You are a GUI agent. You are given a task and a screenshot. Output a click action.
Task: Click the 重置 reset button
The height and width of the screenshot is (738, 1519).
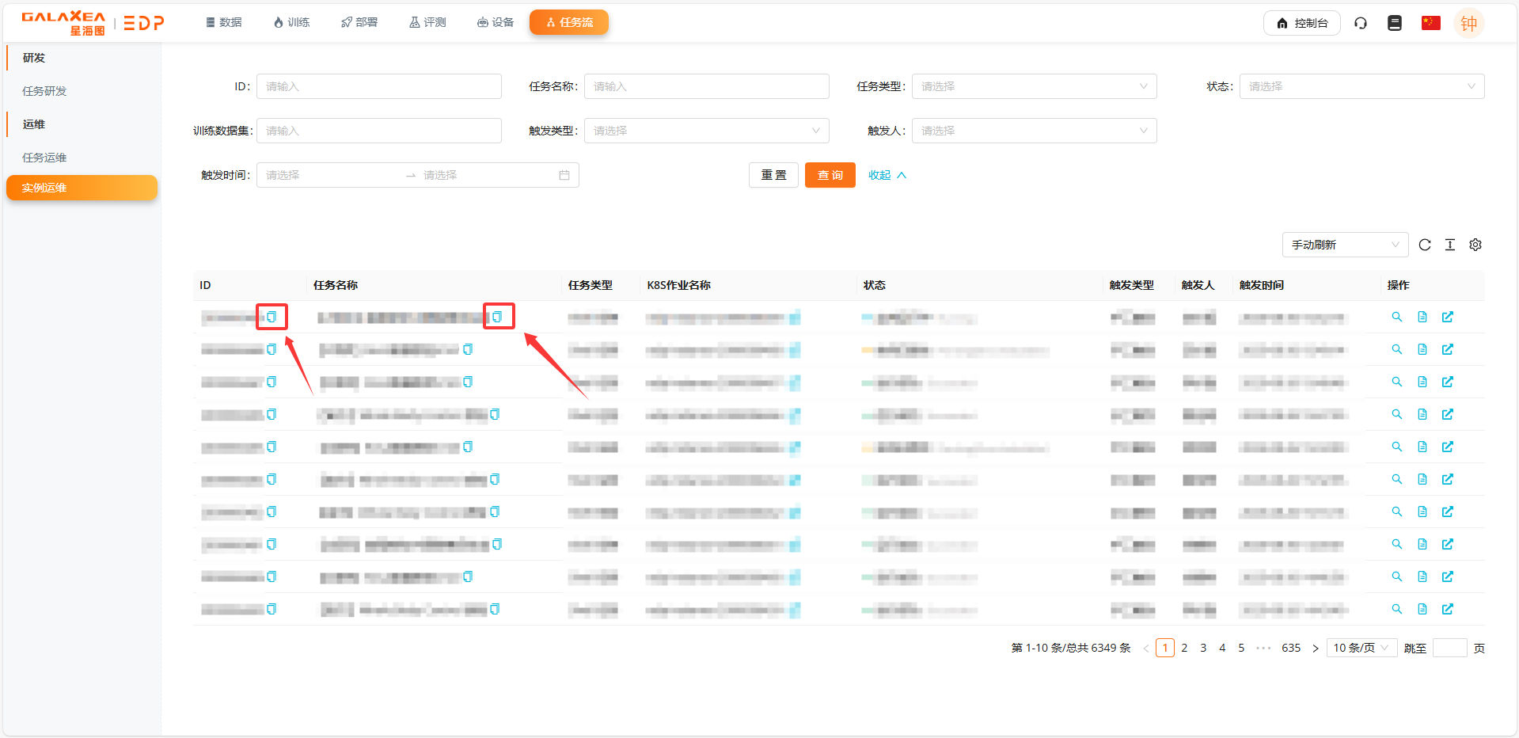pyautogui.click(x=773, y=175)
